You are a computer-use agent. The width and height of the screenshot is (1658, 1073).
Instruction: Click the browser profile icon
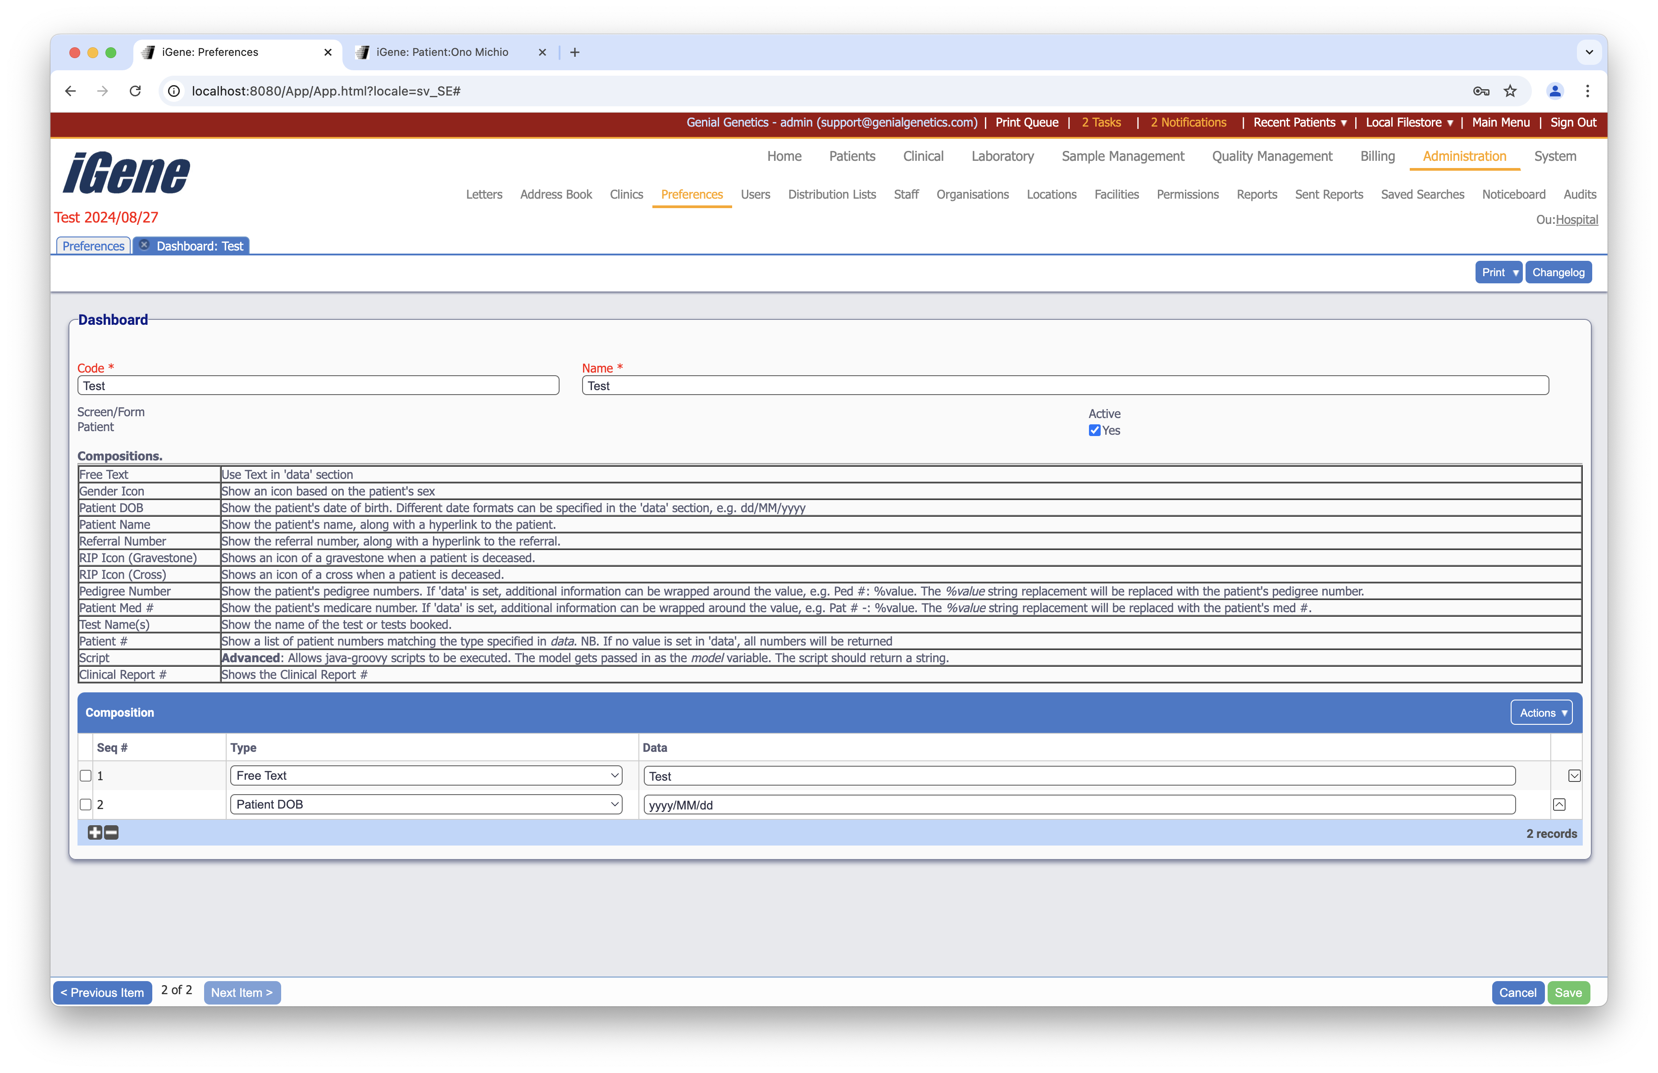[x=1554, y=91]
